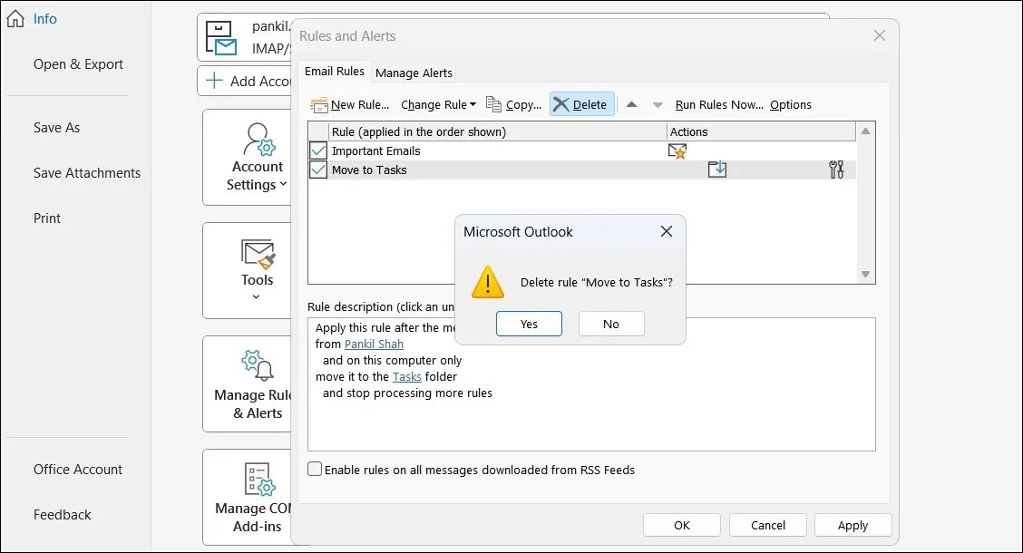This screenshot has width=1023, height=553.
Task: Confirm deletion by clicking Yes
Action: click(x=529, y=324)
